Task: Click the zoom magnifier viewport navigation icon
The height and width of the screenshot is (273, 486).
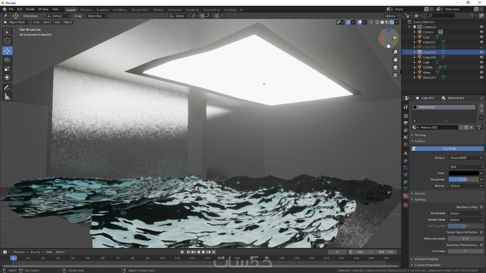Action: 395,52
